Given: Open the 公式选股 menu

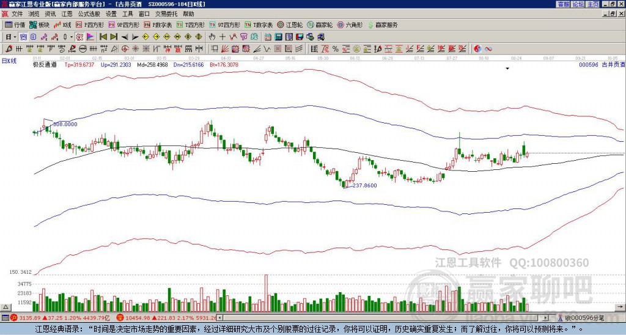Looking at the screenshot, I should click(x=89, y=14).
